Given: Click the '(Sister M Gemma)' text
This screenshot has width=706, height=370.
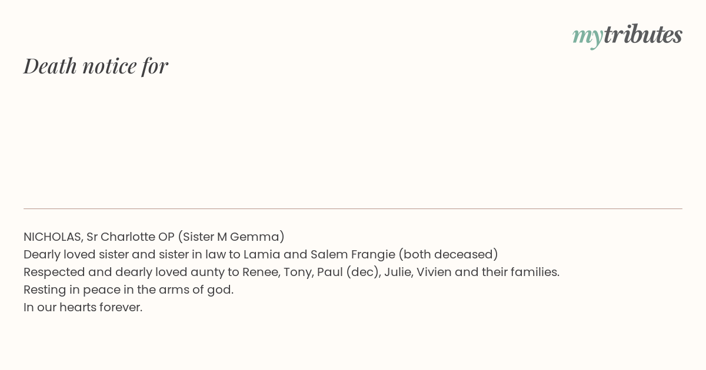Looking at the screenshot, I should (232, 237).
